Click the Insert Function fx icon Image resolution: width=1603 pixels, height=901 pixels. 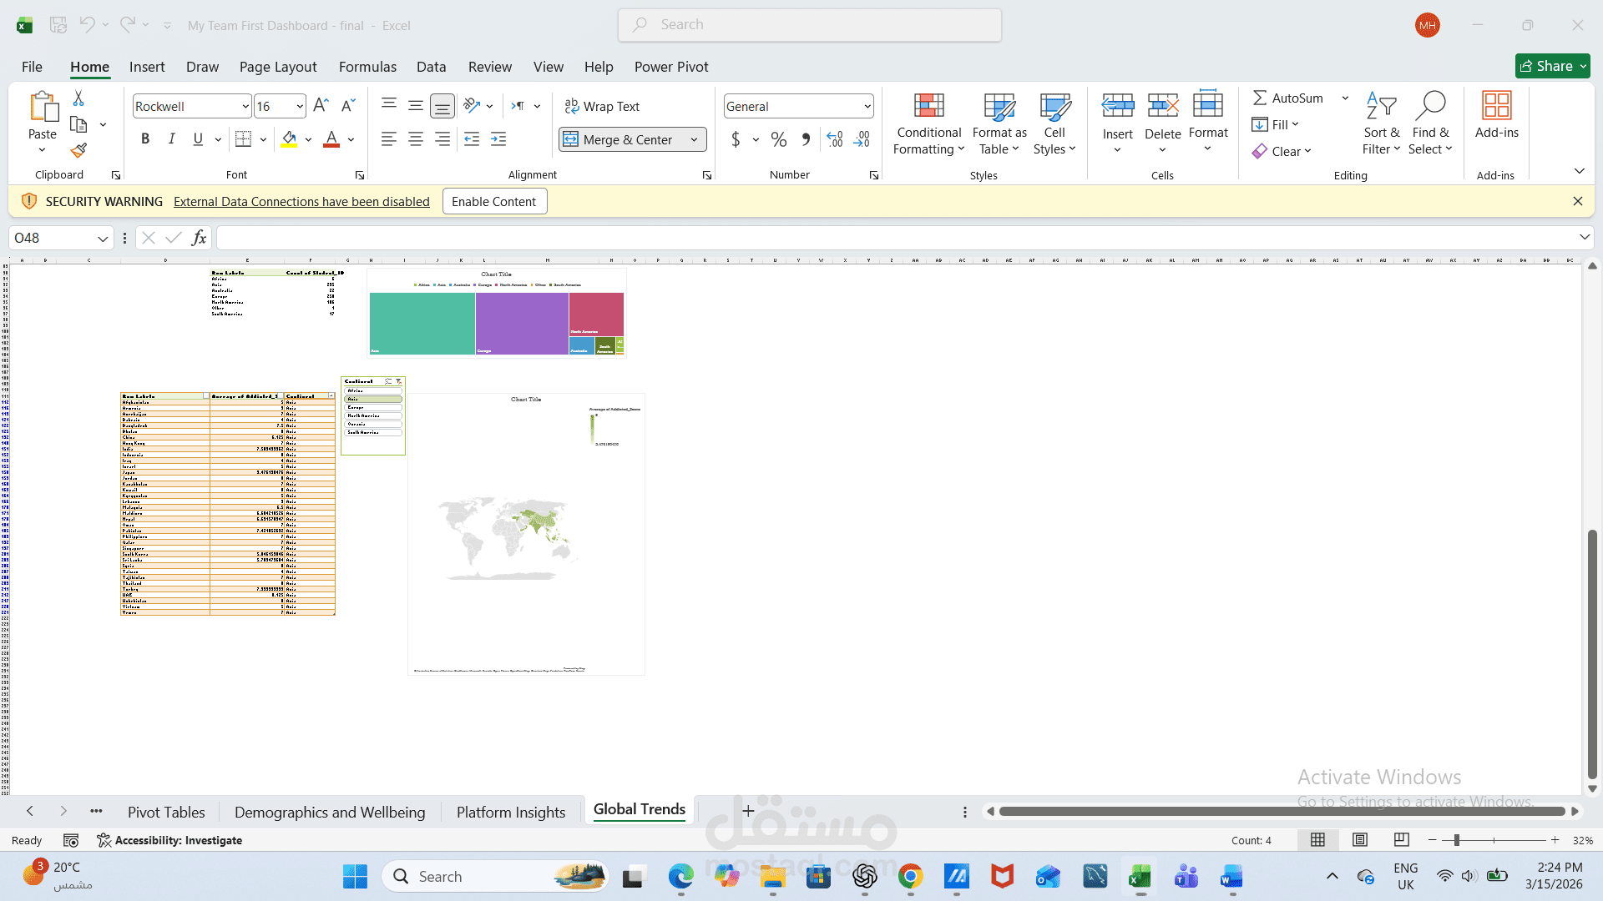click(x=199, y=238)
